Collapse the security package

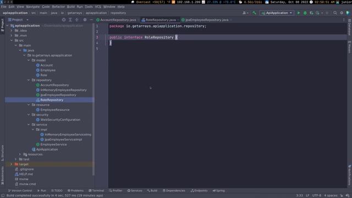(x=29, y=115)
